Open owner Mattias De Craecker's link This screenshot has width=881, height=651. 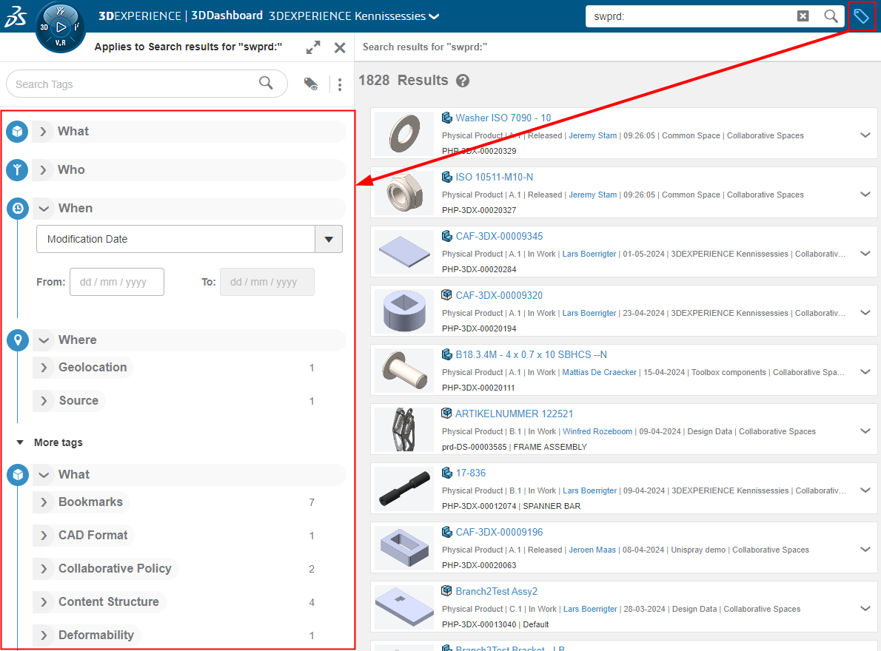(600, 372)
